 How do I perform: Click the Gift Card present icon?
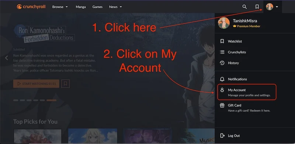pos(222,105)
